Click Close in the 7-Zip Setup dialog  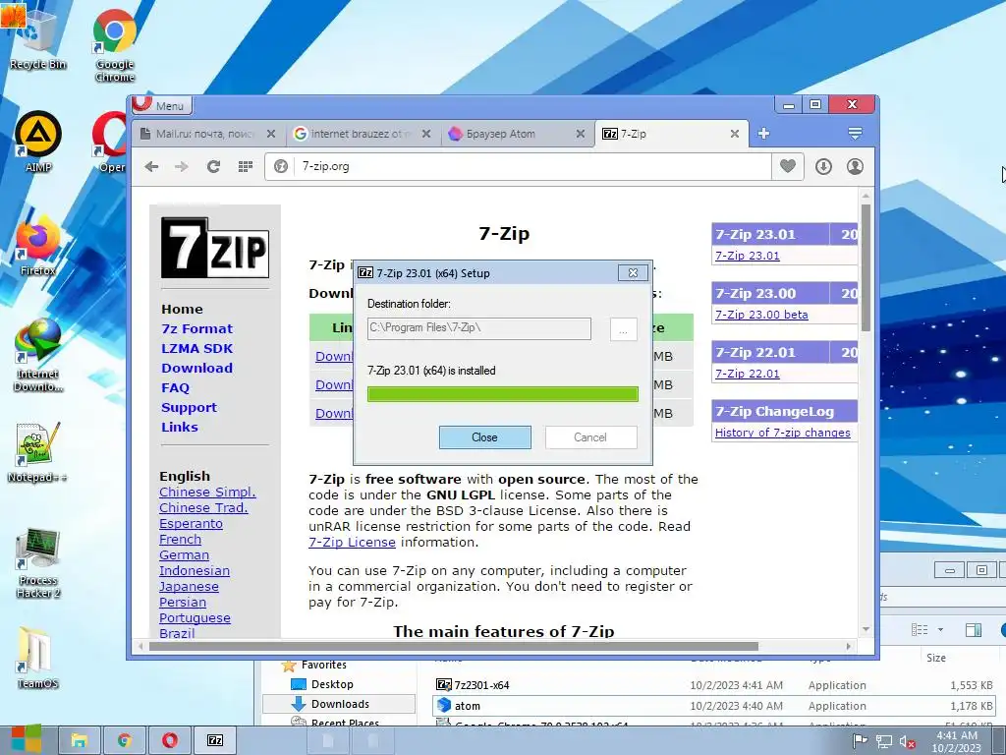click(x=484, y=437)
